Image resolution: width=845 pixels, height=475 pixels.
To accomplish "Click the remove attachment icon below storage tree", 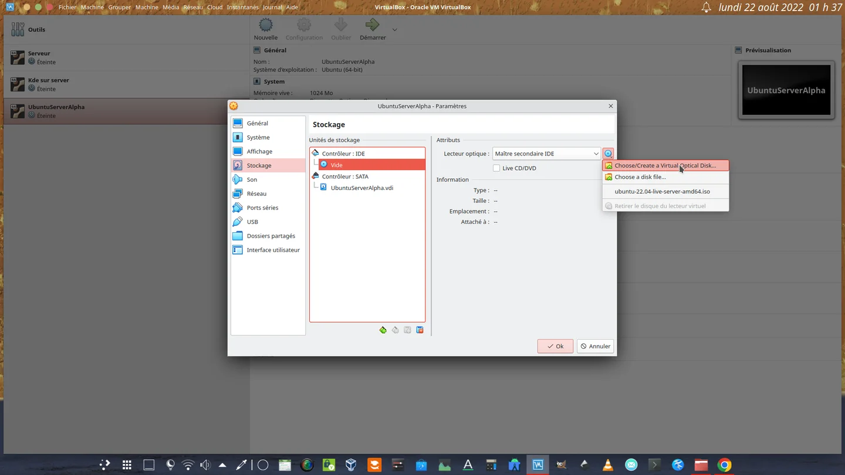I will tap(420, 330).
